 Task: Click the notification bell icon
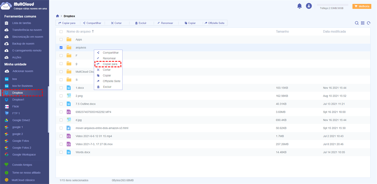(299, 6)
